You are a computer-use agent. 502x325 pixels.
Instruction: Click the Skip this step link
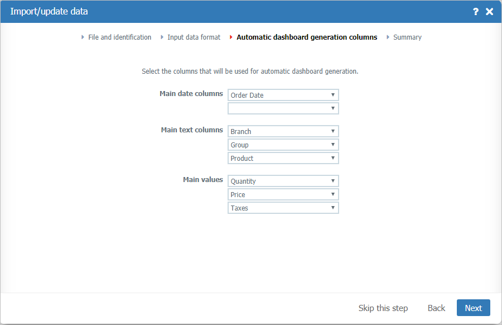pyautogui.click(x=383, y=308)
